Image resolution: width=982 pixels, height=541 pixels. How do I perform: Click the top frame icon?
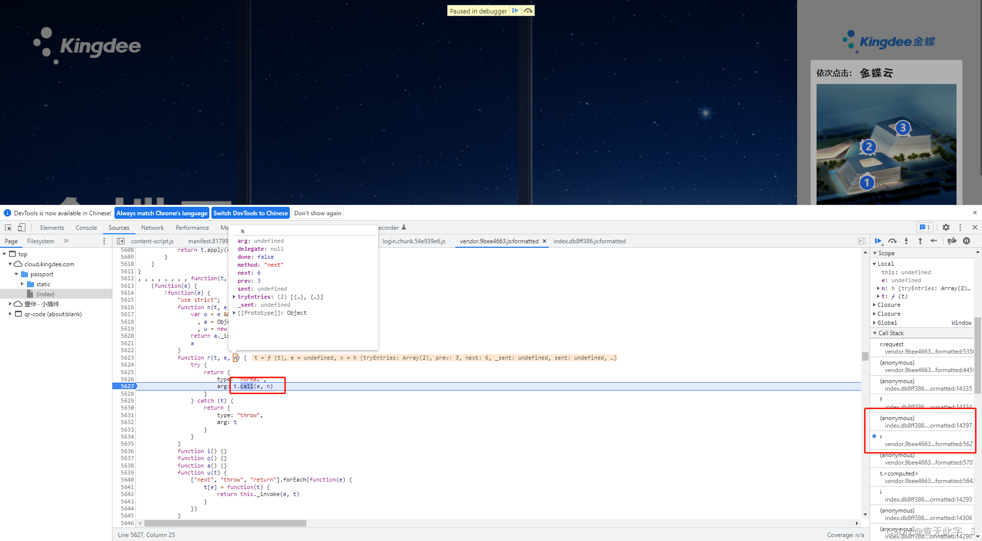pos(12,254)
